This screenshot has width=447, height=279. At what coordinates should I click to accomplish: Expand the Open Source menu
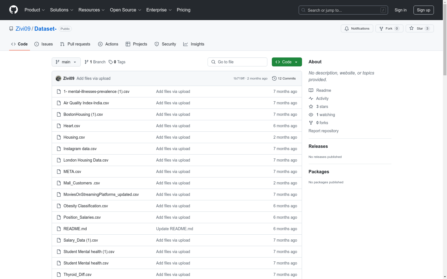[126, 10]
